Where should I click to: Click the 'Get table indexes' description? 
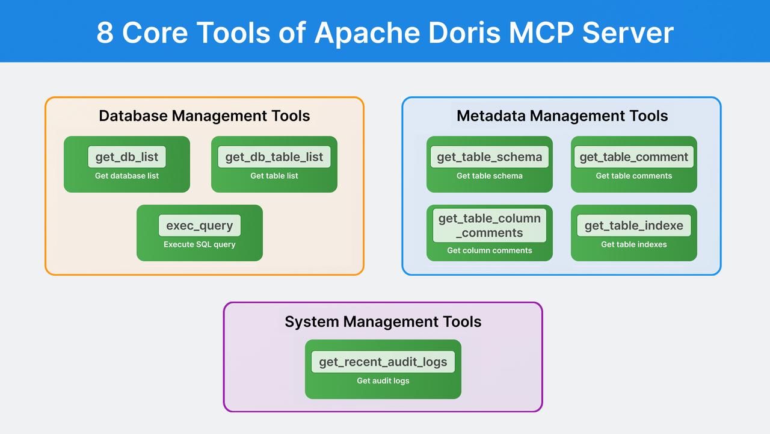[x=634, y=244]
